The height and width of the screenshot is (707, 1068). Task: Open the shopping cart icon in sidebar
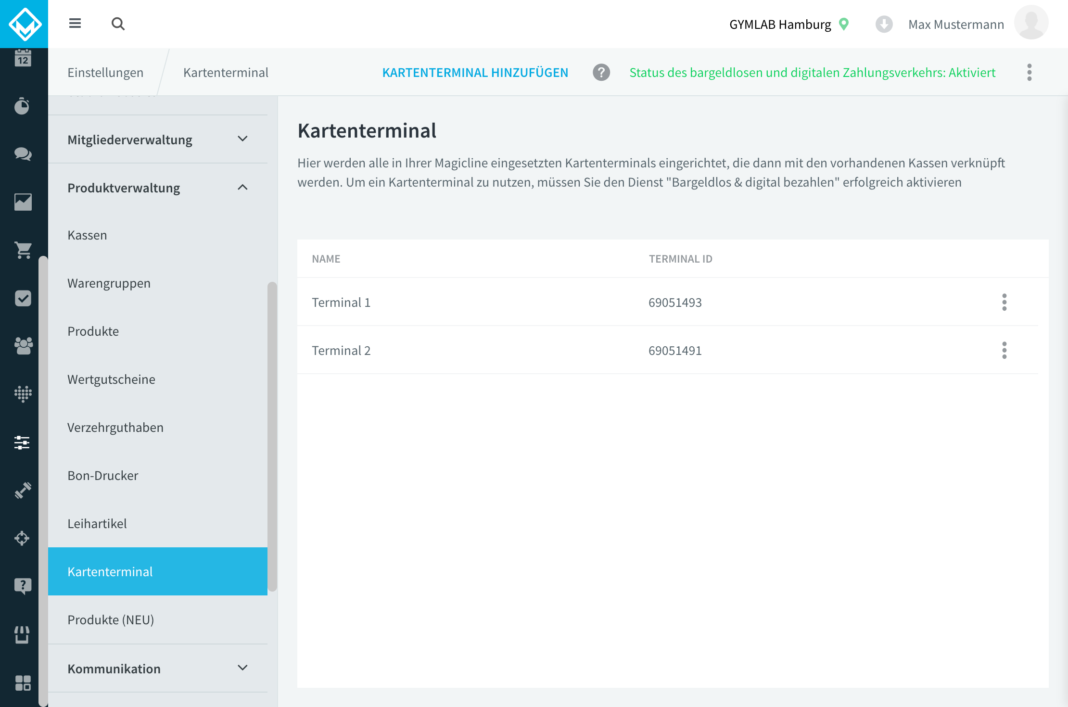point(23,250)
